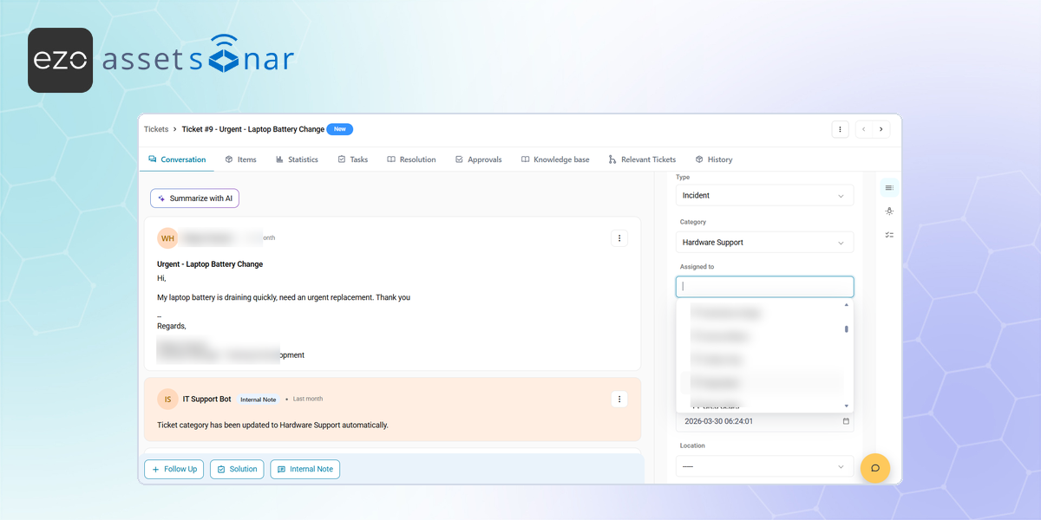Click the AssetSonar wordmark logo
This screenshot has width=1041, height=520.
199,55
